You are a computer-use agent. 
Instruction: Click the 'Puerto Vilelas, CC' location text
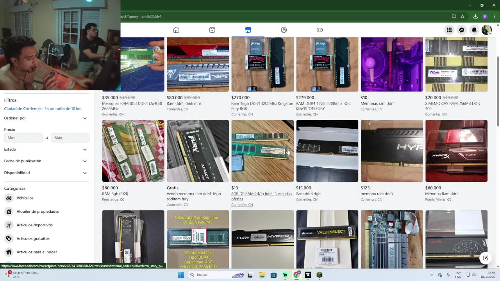coord(438,199)
